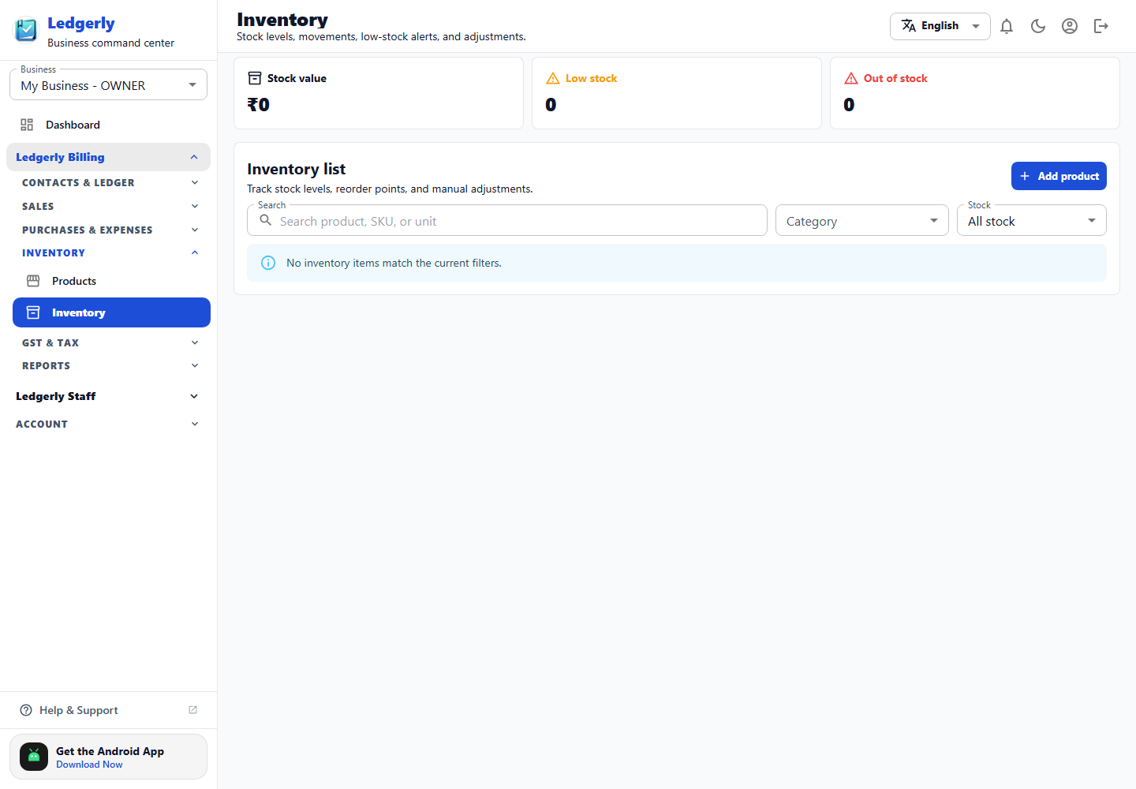The width and height of the screenshot is (1136, 789).
Task: Open the notifications bell
Action: pos(1007,26)
